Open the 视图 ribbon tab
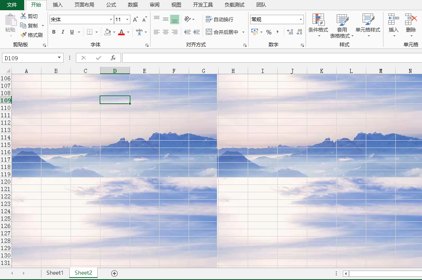 176,5
